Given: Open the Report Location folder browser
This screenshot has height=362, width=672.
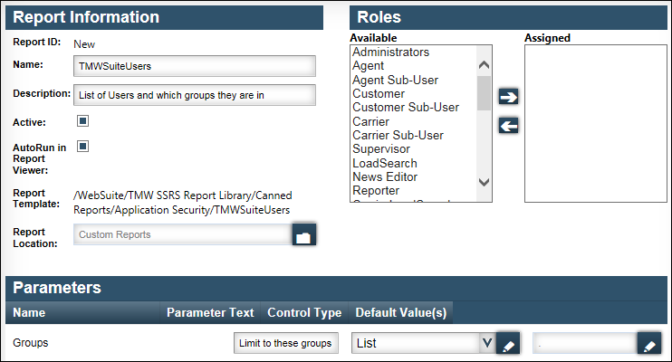Looking at the screenshot, I should 303,235.
